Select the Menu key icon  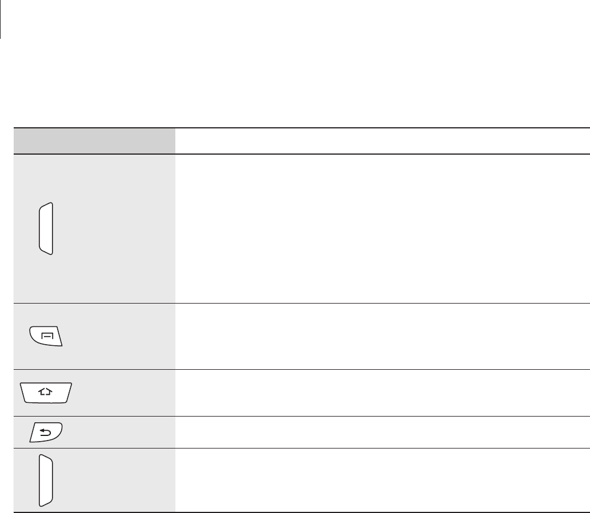[x=46, y=336]
